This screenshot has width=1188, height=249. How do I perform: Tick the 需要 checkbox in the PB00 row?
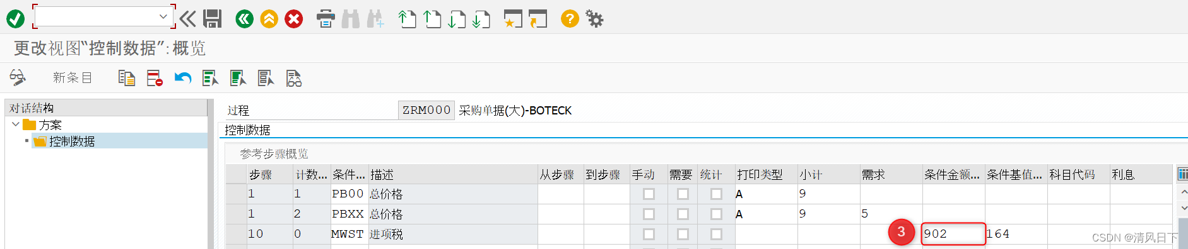tap(683, 194)
